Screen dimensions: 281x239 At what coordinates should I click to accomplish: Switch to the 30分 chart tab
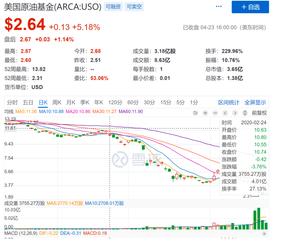(x=149, y=103)
